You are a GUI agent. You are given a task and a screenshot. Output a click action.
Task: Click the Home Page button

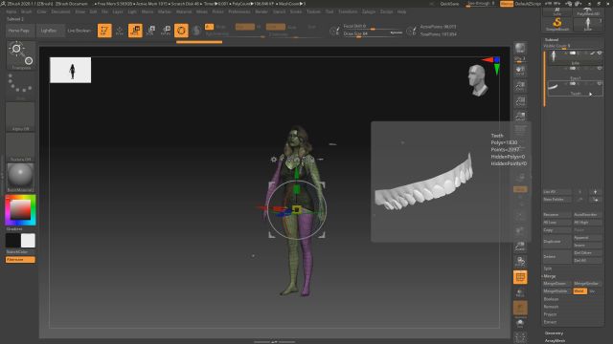[19, 31]
